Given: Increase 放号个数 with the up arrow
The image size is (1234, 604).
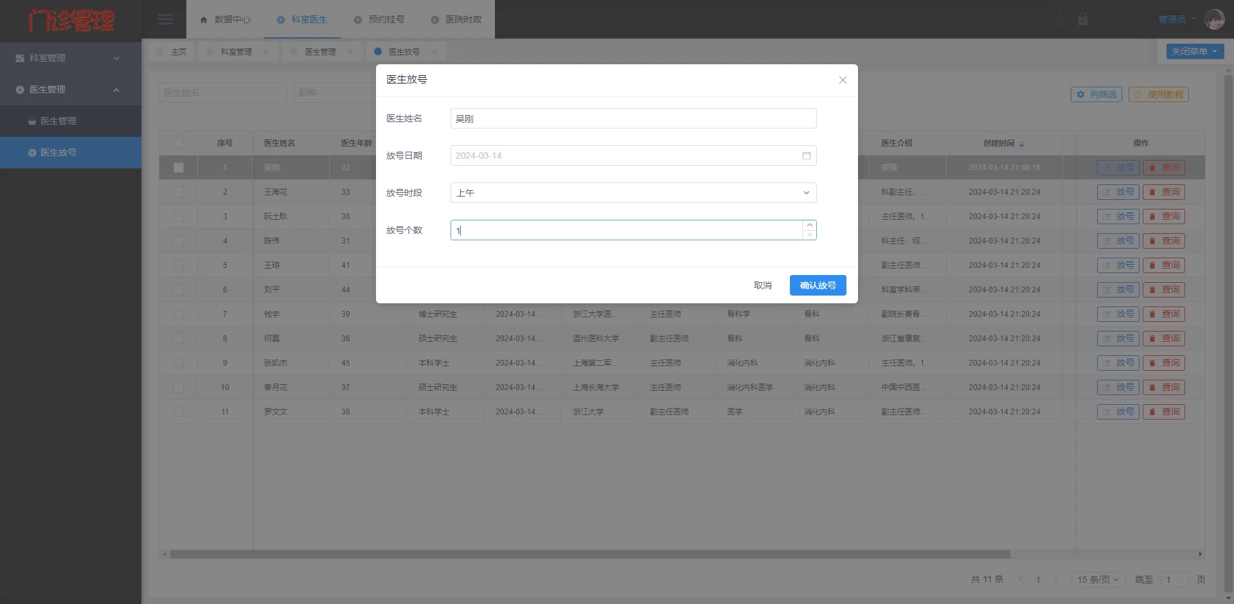Looking at the screenshot, I should point(810,225).
